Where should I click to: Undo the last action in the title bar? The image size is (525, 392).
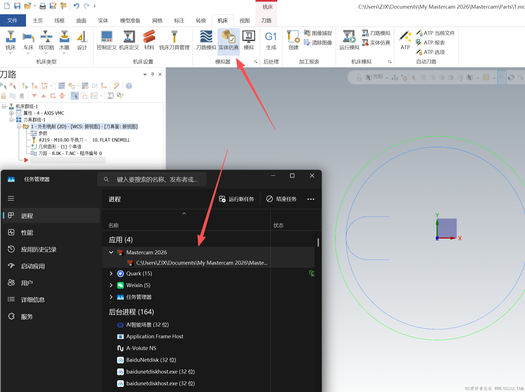click(x=76, y=6)
